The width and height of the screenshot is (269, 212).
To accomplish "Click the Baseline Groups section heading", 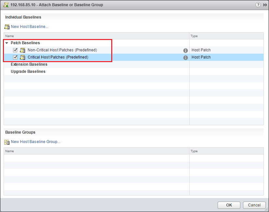I will pos(20,132).
